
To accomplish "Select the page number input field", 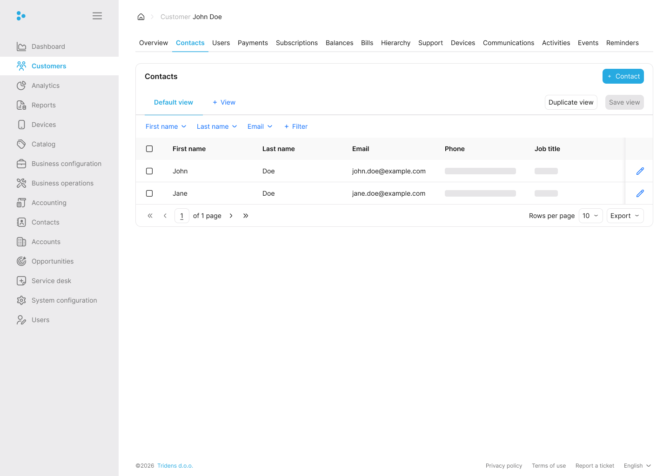I will click(x=181, y=216).
